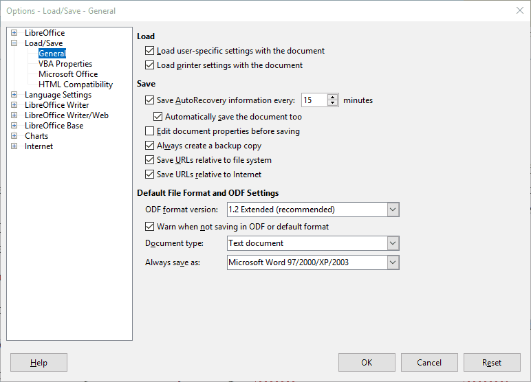Select VBA Properties in the tree
Screen dimensions: 531x382
pyautogui.click(x=65, y=64)
